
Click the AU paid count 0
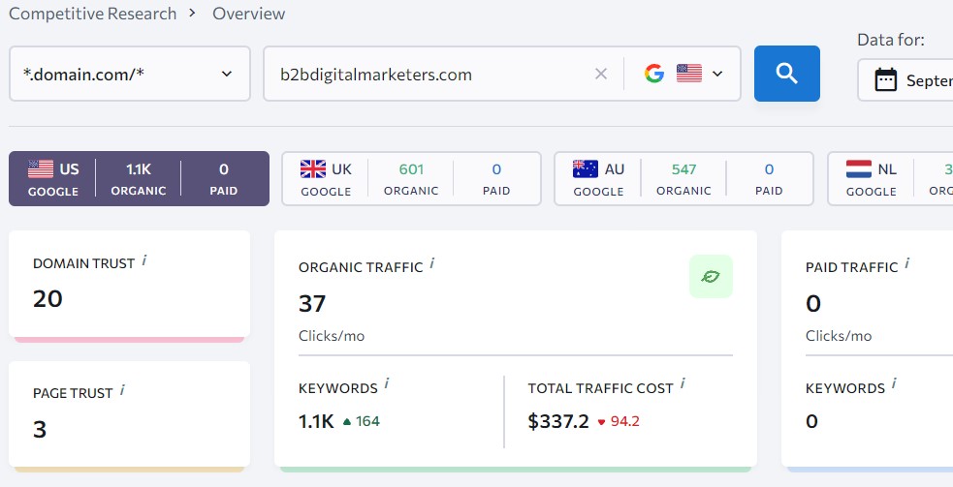pyautogui.click(x=769, y=169)
